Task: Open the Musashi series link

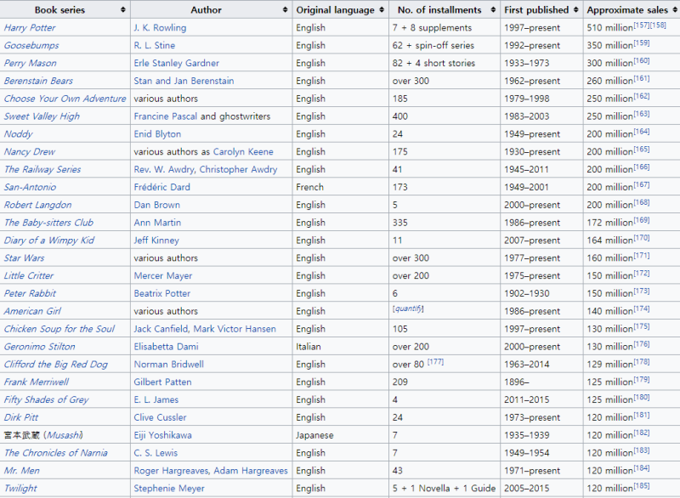Action: pos(65,436)
